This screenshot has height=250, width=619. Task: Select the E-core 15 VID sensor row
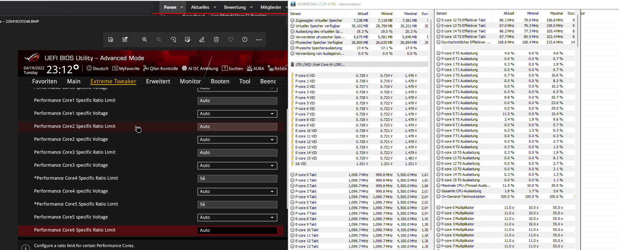(x=359, y=158)
